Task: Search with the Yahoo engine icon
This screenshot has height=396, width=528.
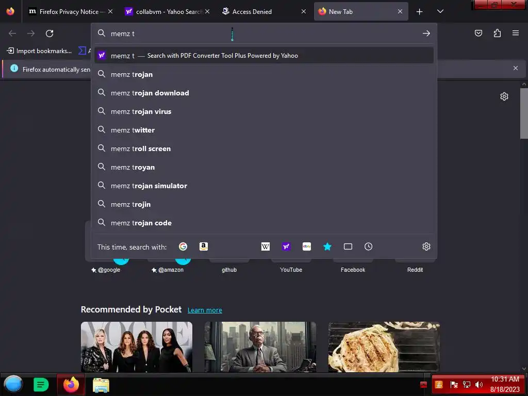Action: coord(286,246)
